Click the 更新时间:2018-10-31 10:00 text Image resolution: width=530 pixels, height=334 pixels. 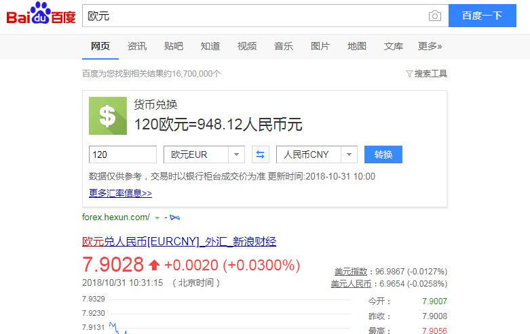322,176
